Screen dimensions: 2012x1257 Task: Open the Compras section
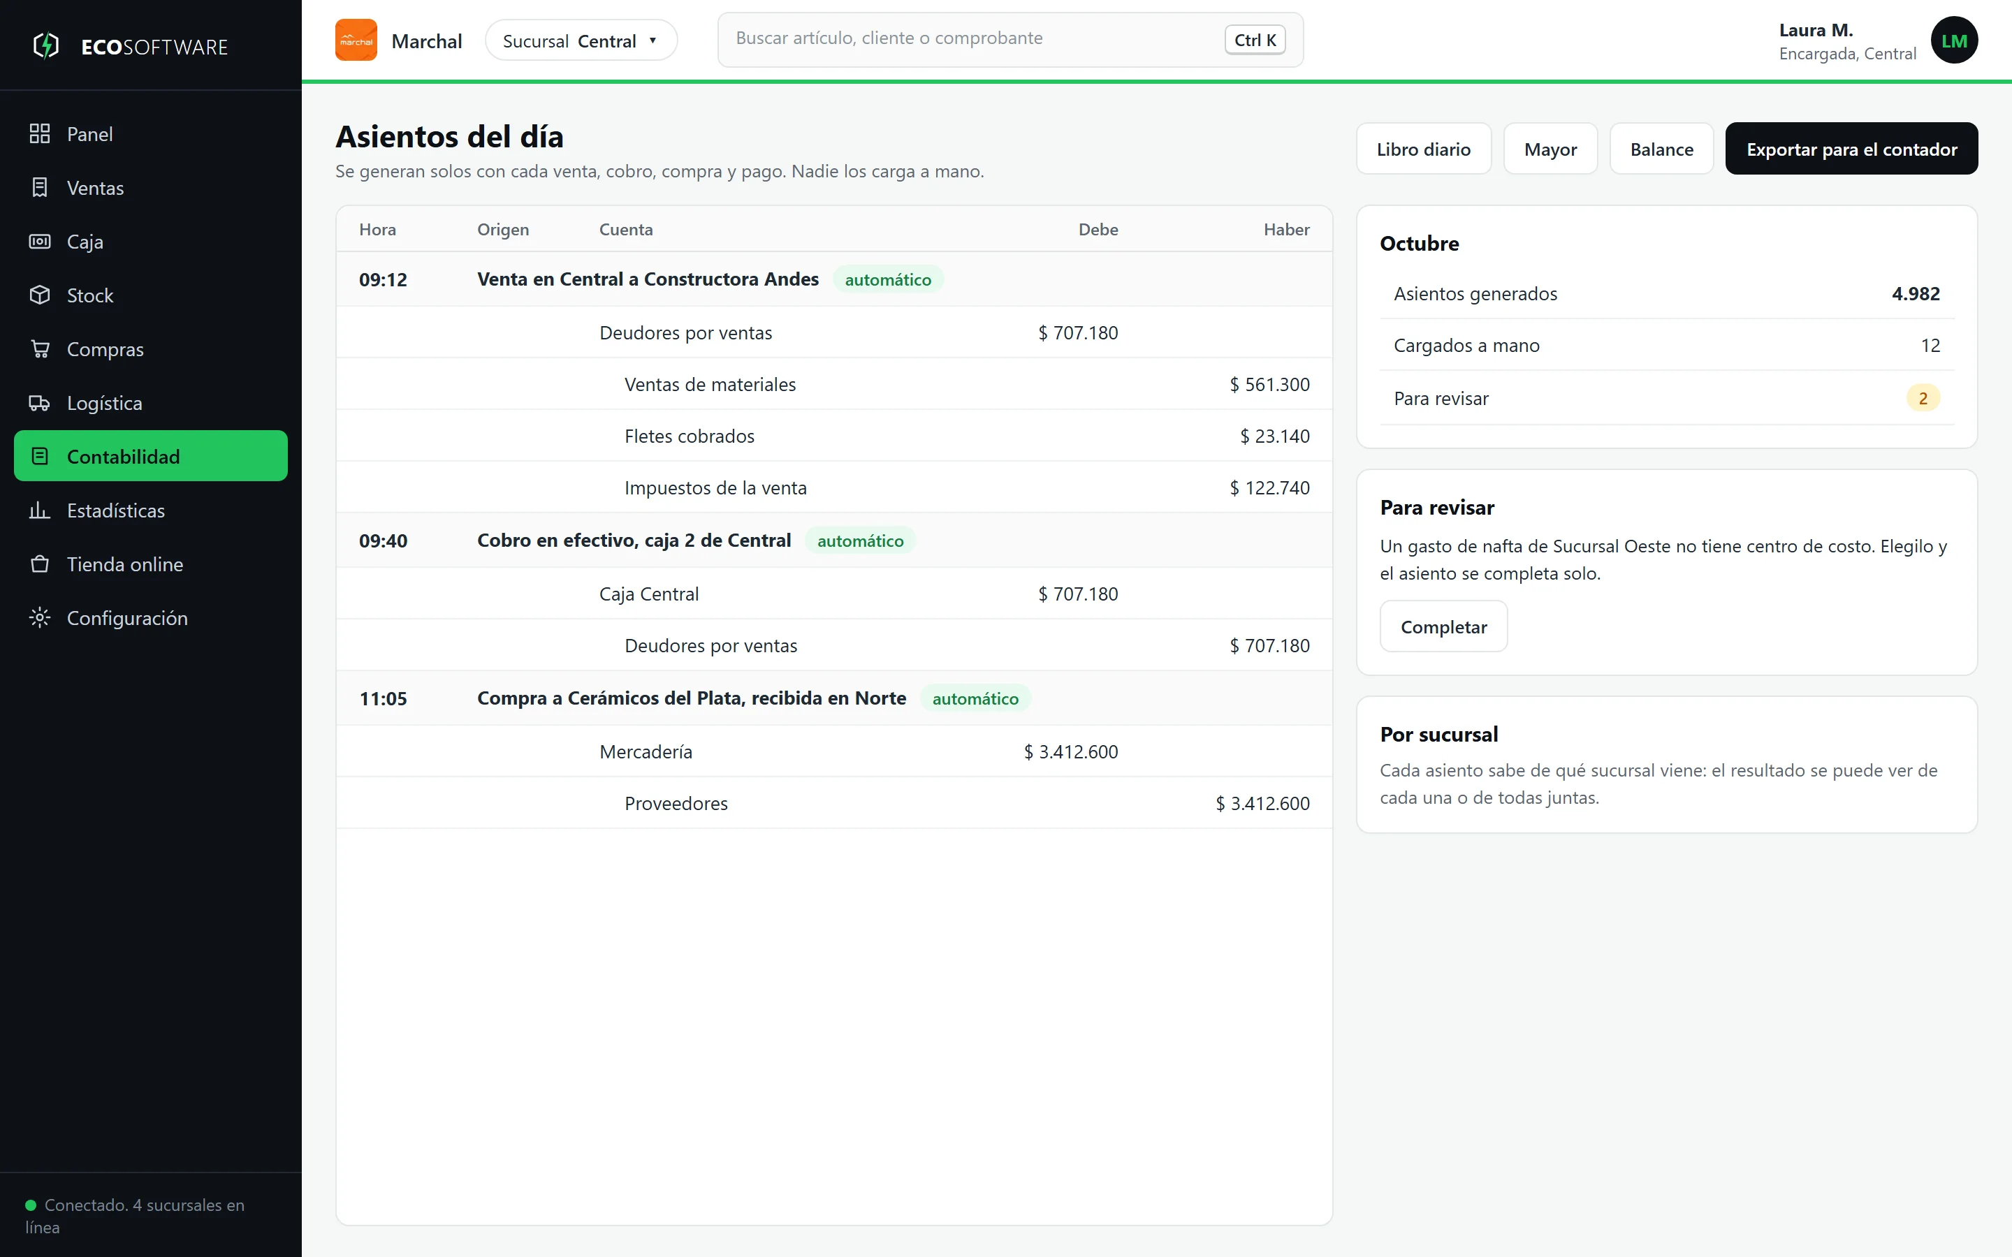(x=150, y=349)
